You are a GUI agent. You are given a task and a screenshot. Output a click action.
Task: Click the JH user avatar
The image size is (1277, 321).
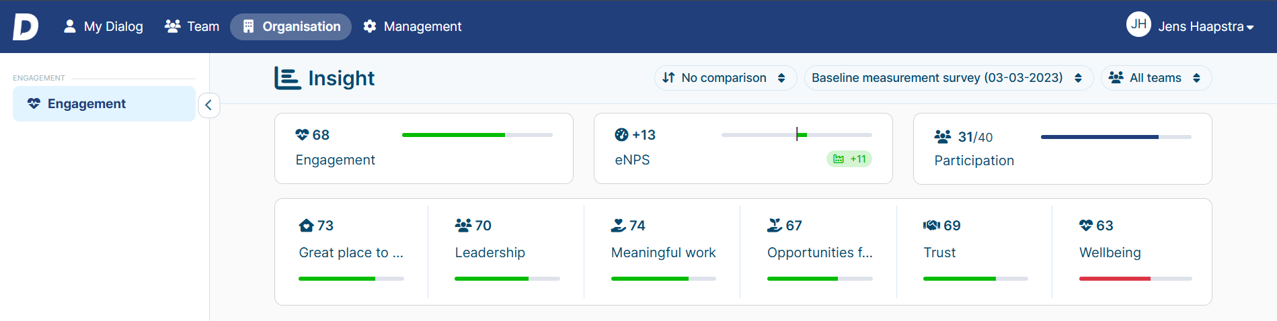tap(1138, 25)
